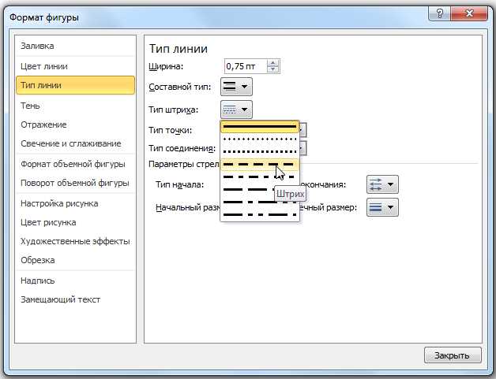
Task: Choose the dash-dot line style
Action: tap(260, 177)
